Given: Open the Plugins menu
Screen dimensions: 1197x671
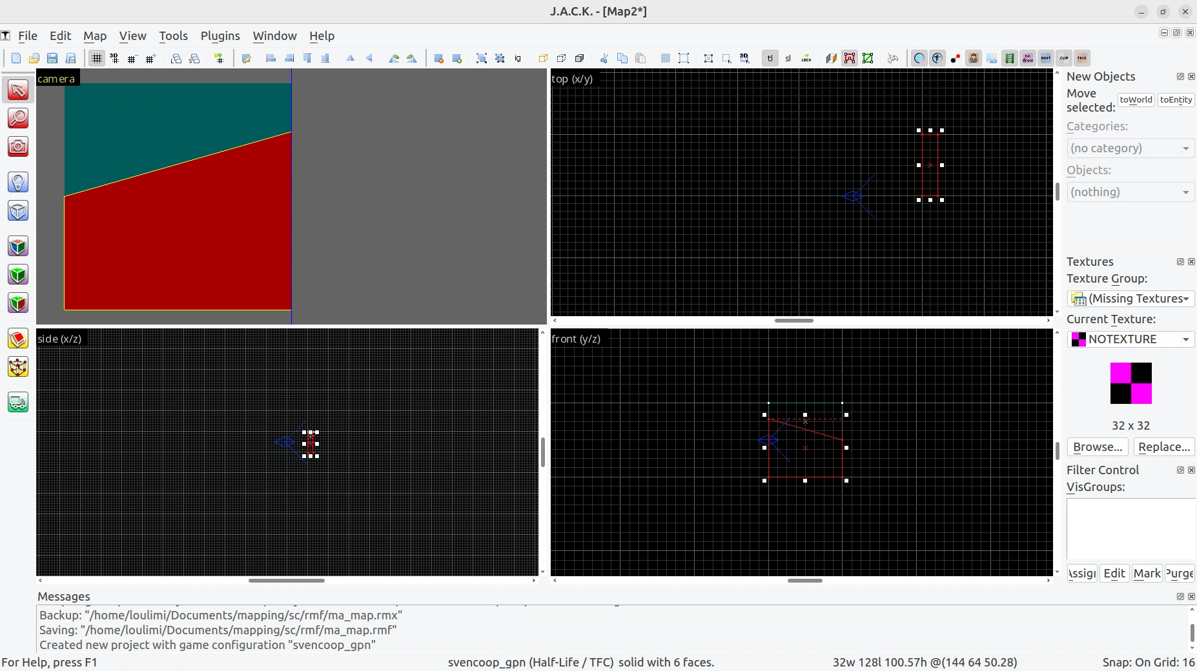Looking at the screenshot, I should (x=220, y=36).
